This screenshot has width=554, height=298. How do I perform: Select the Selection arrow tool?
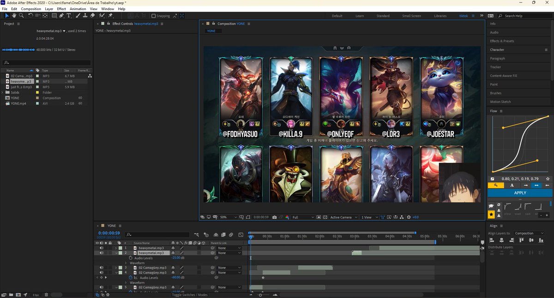tap(6, 15)
